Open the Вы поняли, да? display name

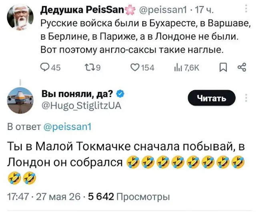coord(77,94)
